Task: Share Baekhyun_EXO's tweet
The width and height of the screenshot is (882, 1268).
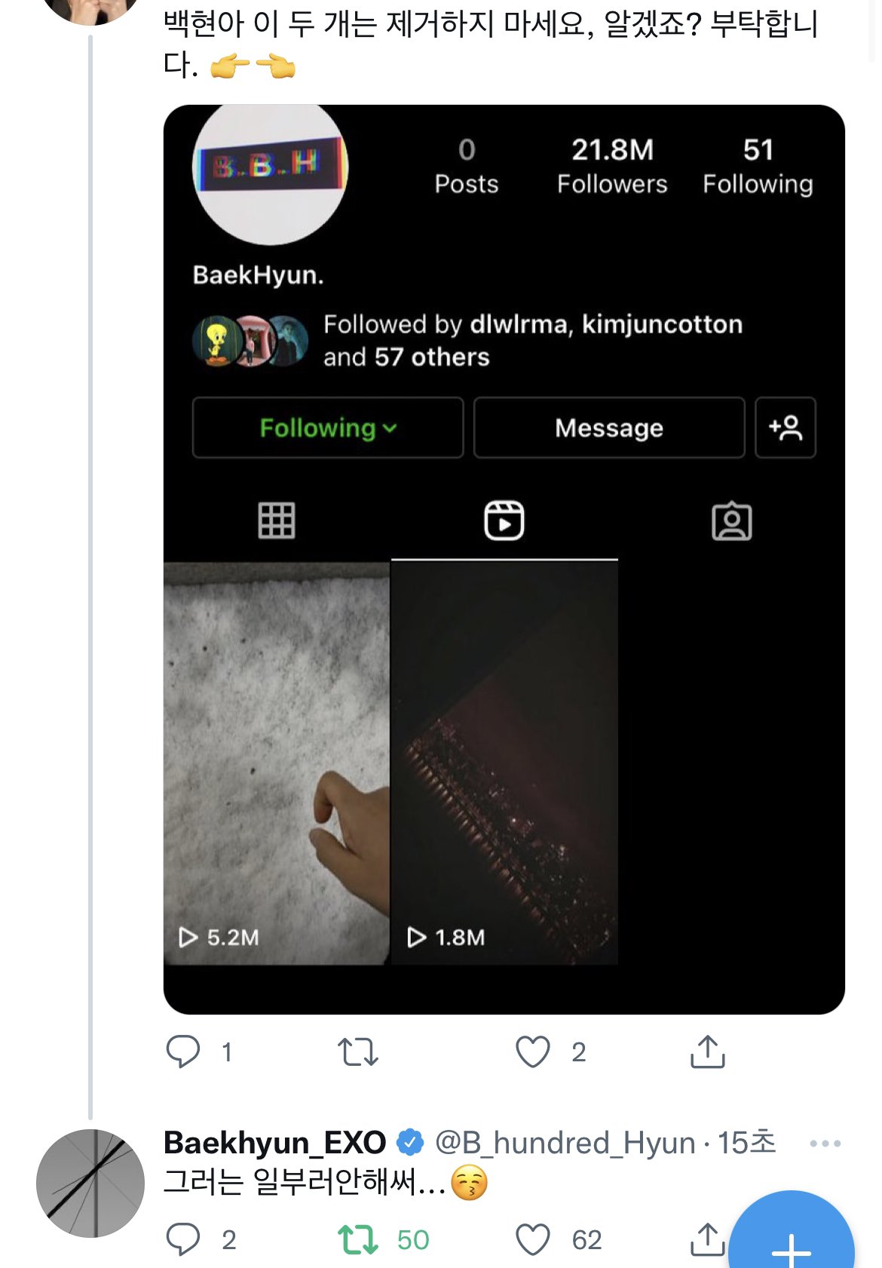Action: [707, 1239]
